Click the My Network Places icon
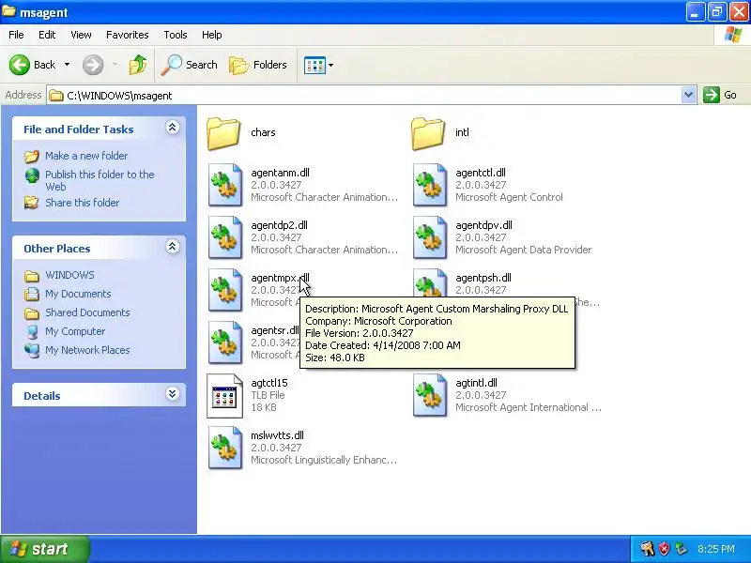This screenshot has width=751, height=563. (32, 350)
